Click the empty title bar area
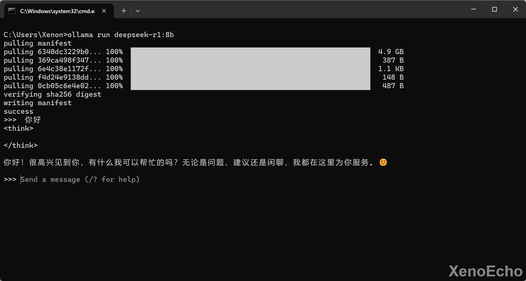This screenshot has width=526, height=281. [x=301, y=9]
